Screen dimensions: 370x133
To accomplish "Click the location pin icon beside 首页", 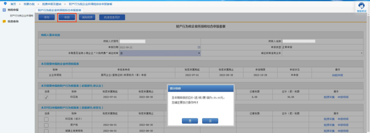I will 5,3.
